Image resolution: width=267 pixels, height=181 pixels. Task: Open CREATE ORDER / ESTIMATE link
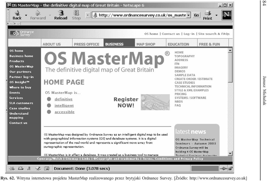coord(194,79)
